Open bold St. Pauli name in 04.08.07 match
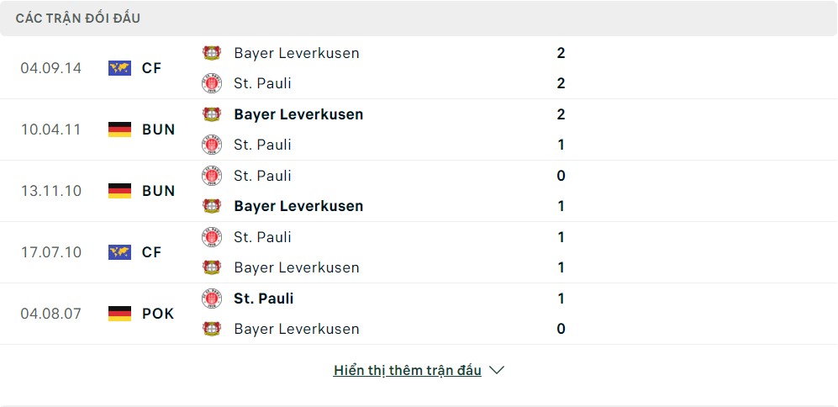Screen dimensions: 838x407 pyautogui.click(x=264, y=299)
